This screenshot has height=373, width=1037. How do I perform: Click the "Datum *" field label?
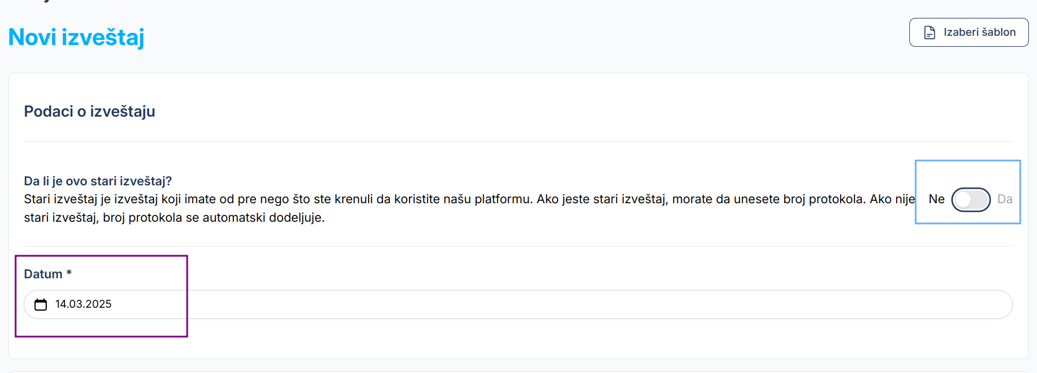click(x=43, y=274)
